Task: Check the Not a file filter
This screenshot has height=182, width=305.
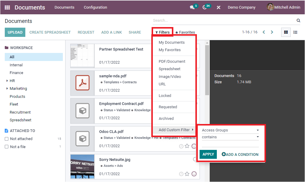Action: (x=7, y=147)
